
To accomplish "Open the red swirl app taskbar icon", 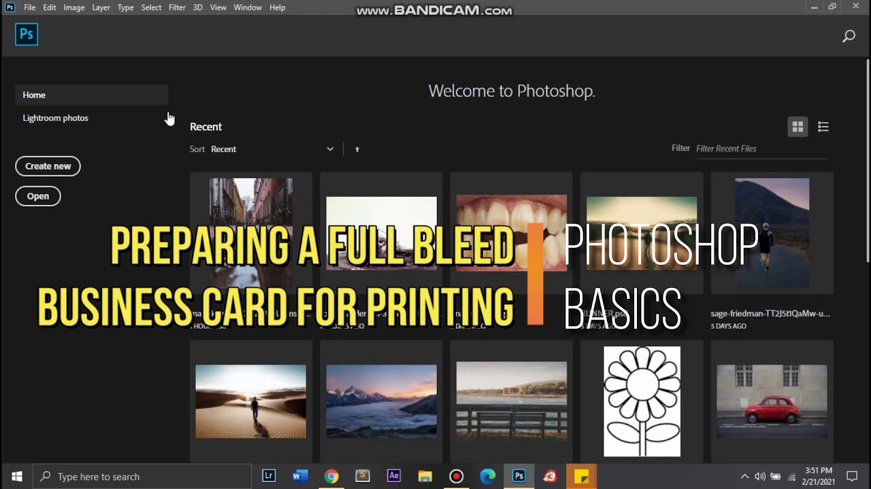I will point(550,477).
